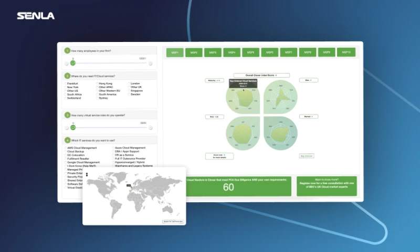This screenshot has height=252, width=420.
Task: Click the Risk score label box
Action: tap(215, 117)
